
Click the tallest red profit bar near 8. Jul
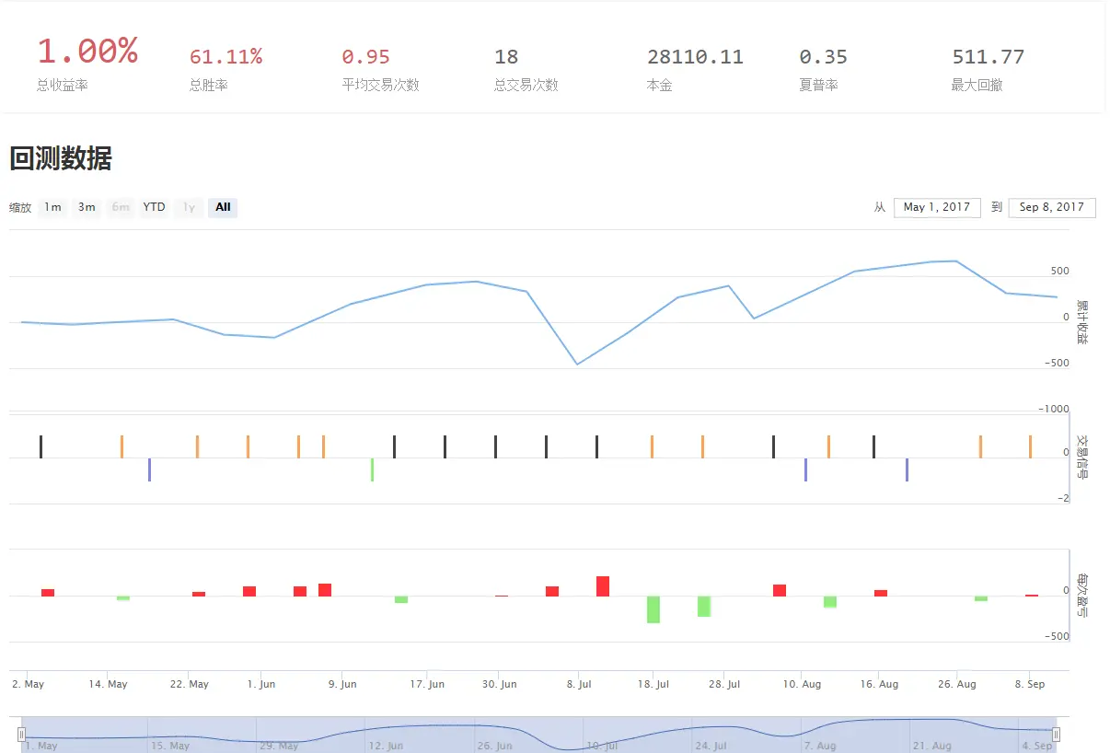tap(603, 586)
